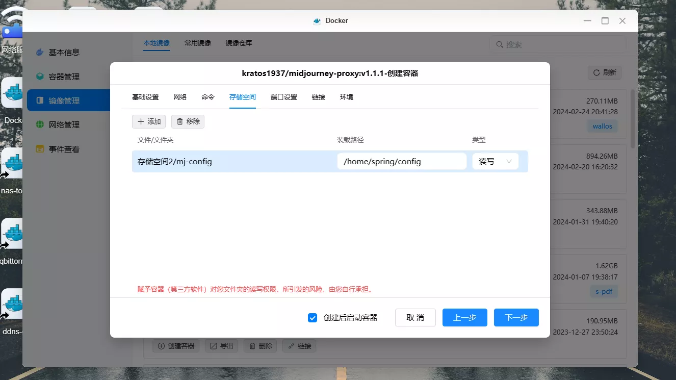This screenshot has width=676, height=380.
Task: Switch to the 基础设置 tab
Action: (145, 97)
